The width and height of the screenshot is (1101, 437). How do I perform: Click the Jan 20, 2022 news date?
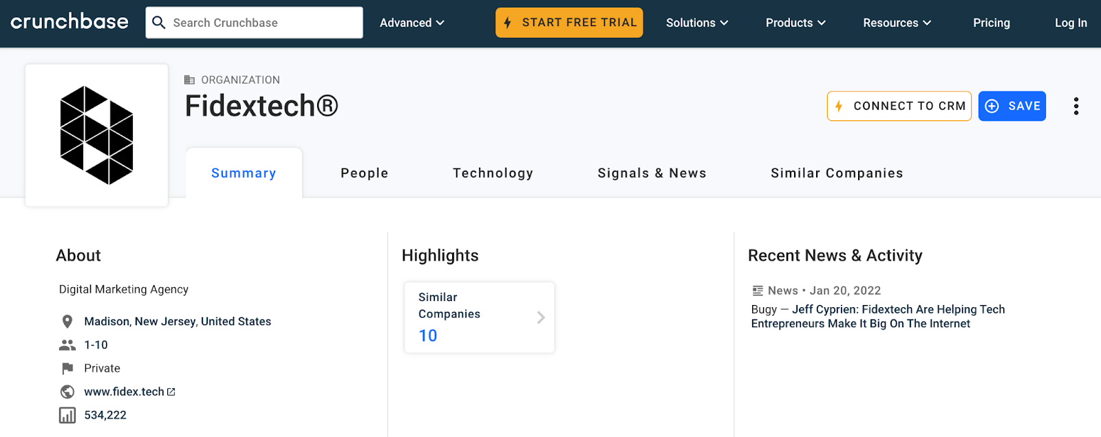[845, 291]
